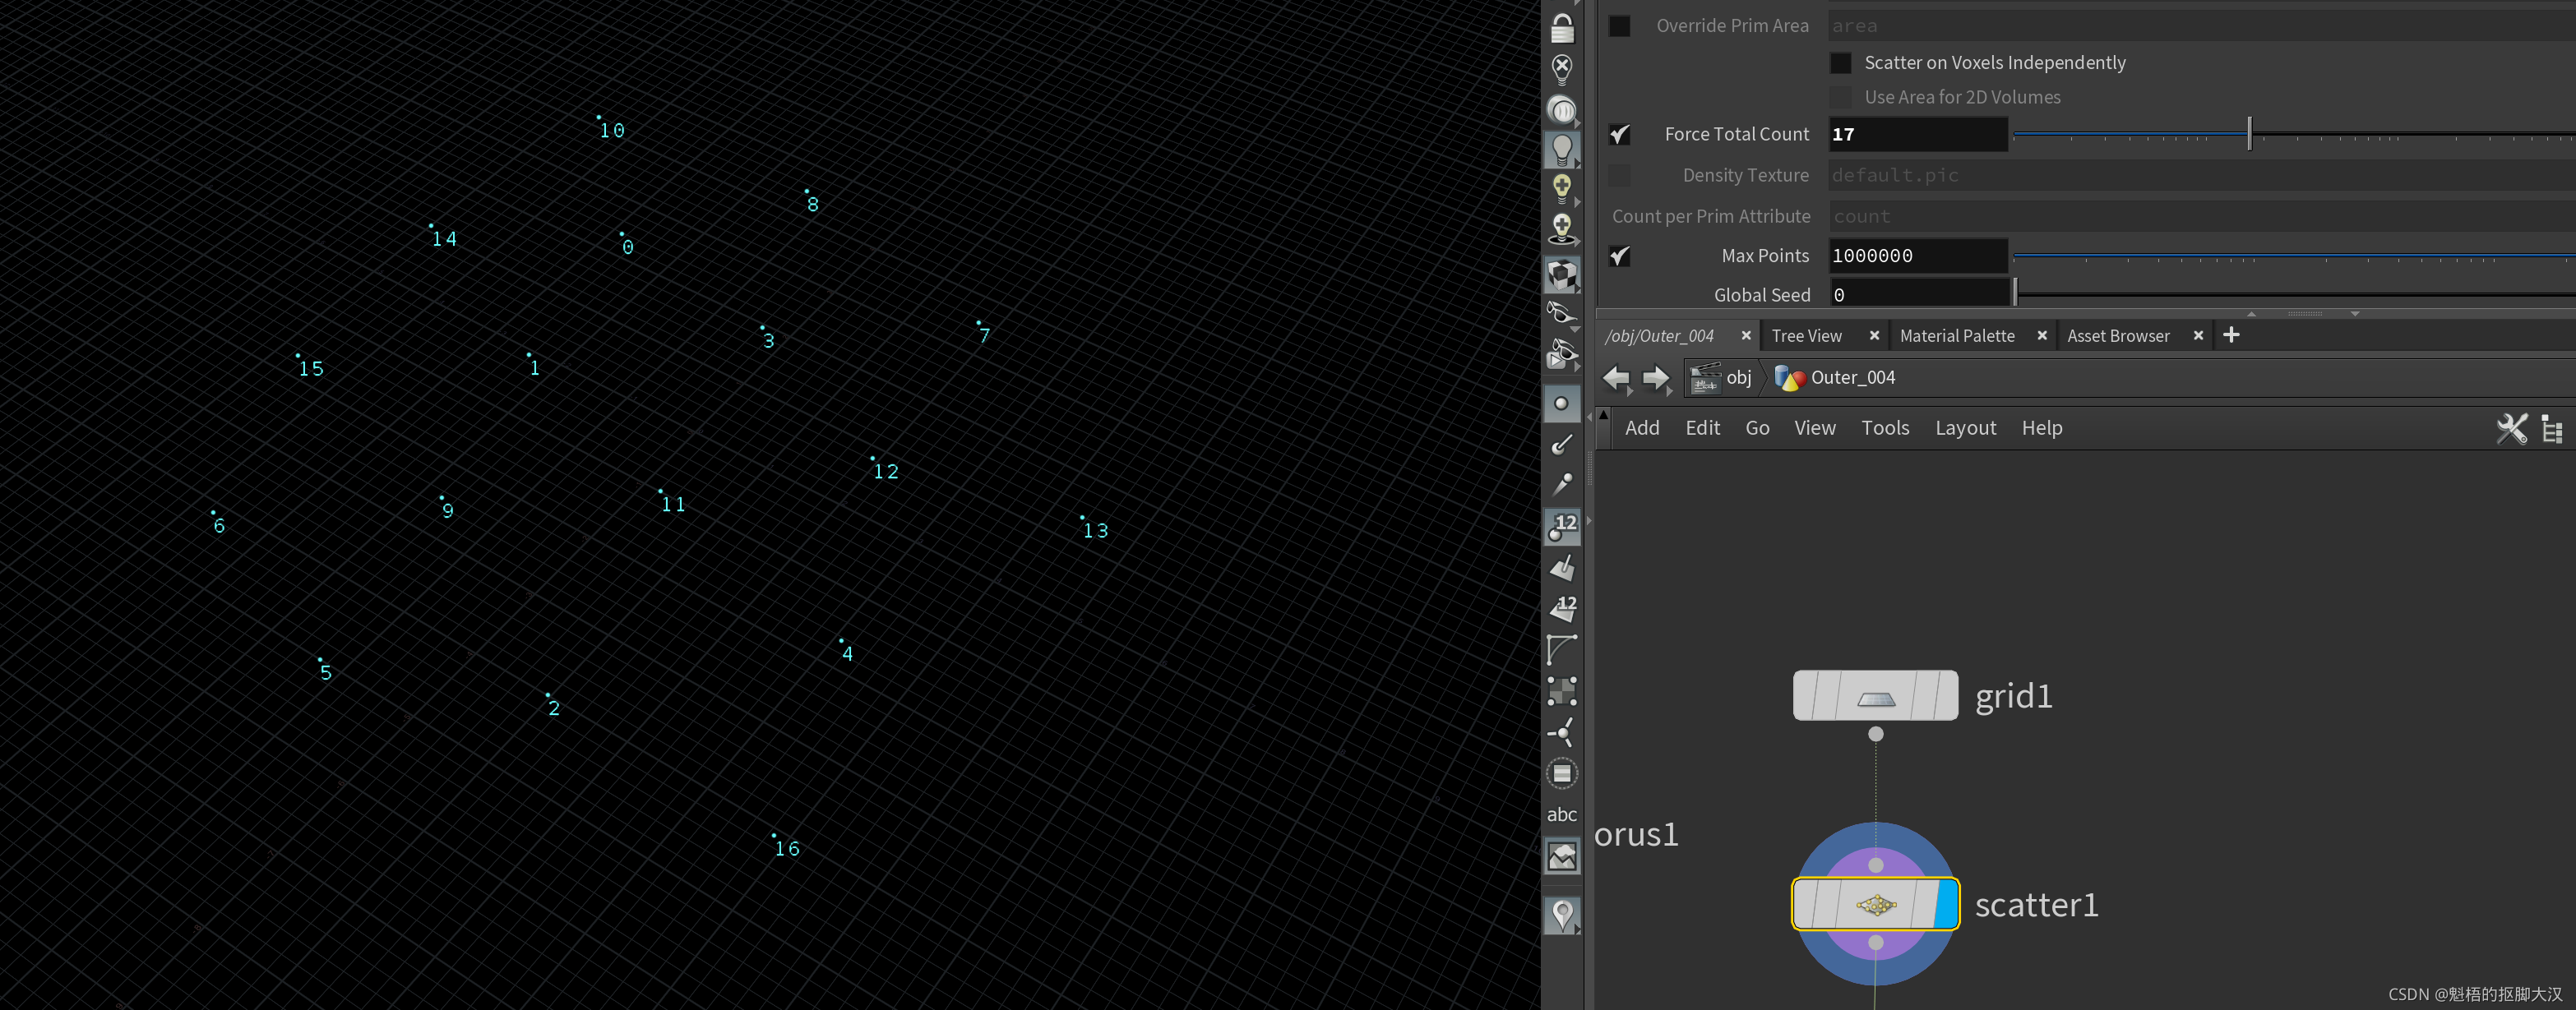This screenshot has height=1010, width=2576.
Task: Open the Tools menu in network editor
Action: click(1884, 427)
